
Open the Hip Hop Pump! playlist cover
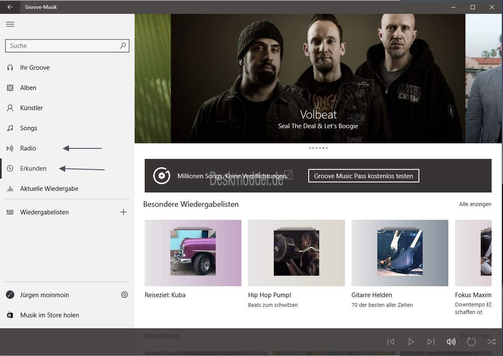coord(297,253)
